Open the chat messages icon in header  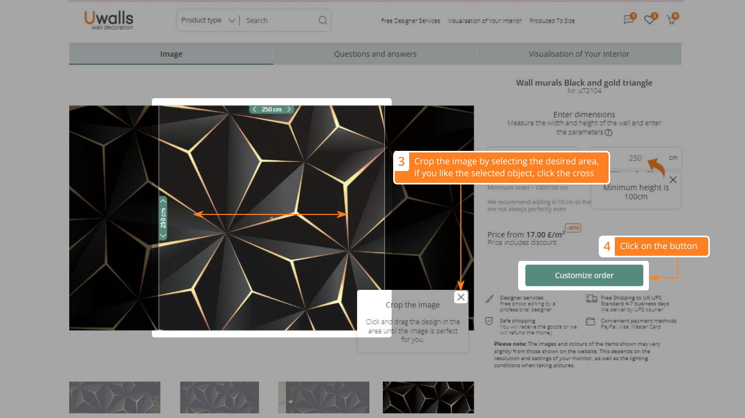[x=628, y=20]
